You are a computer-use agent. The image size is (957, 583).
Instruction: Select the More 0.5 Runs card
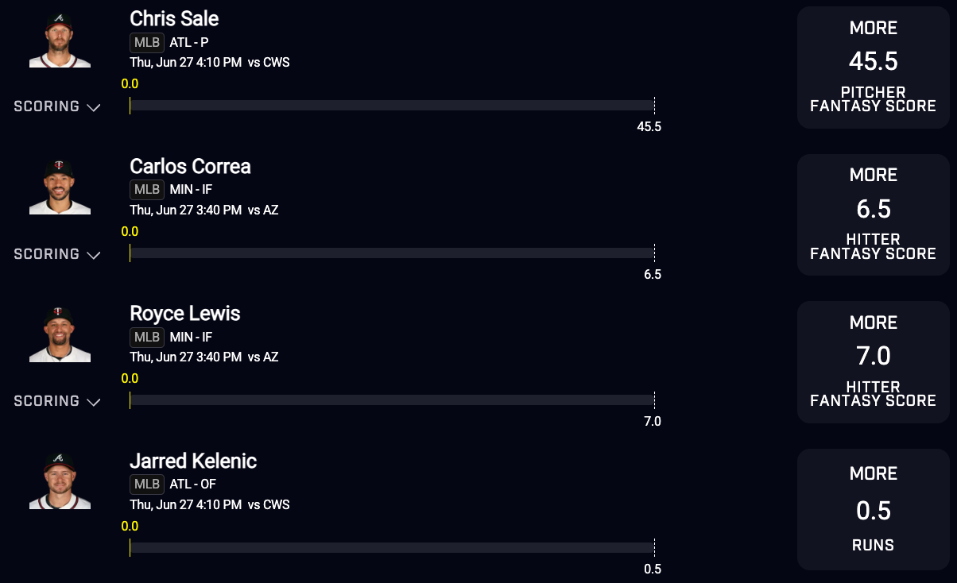tap(873, 509)
